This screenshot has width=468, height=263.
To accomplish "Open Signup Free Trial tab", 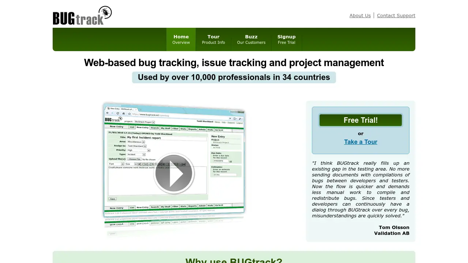I will click(286, 39).
